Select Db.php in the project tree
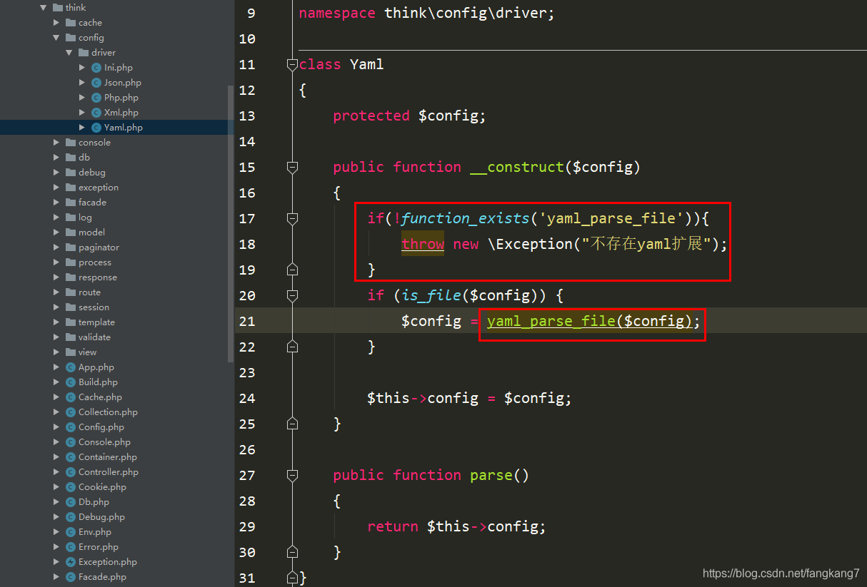867x587 pixels. 117,502
